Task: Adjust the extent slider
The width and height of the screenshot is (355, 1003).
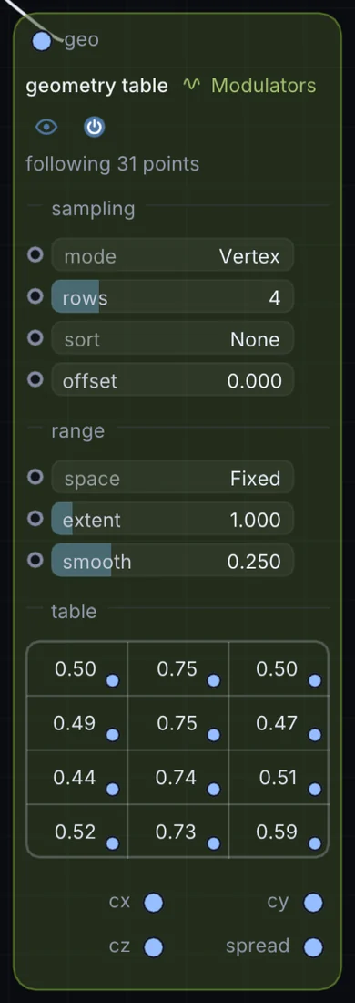Action: coord(172,520)
